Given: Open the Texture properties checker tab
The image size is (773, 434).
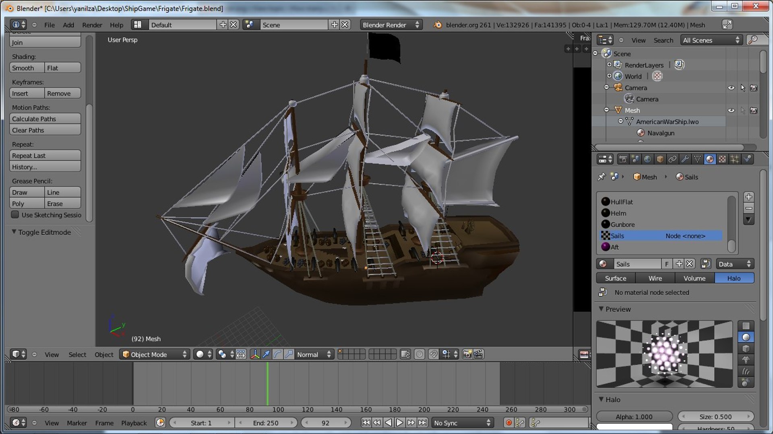Looking at the screenshot, I should coord(722,159).
